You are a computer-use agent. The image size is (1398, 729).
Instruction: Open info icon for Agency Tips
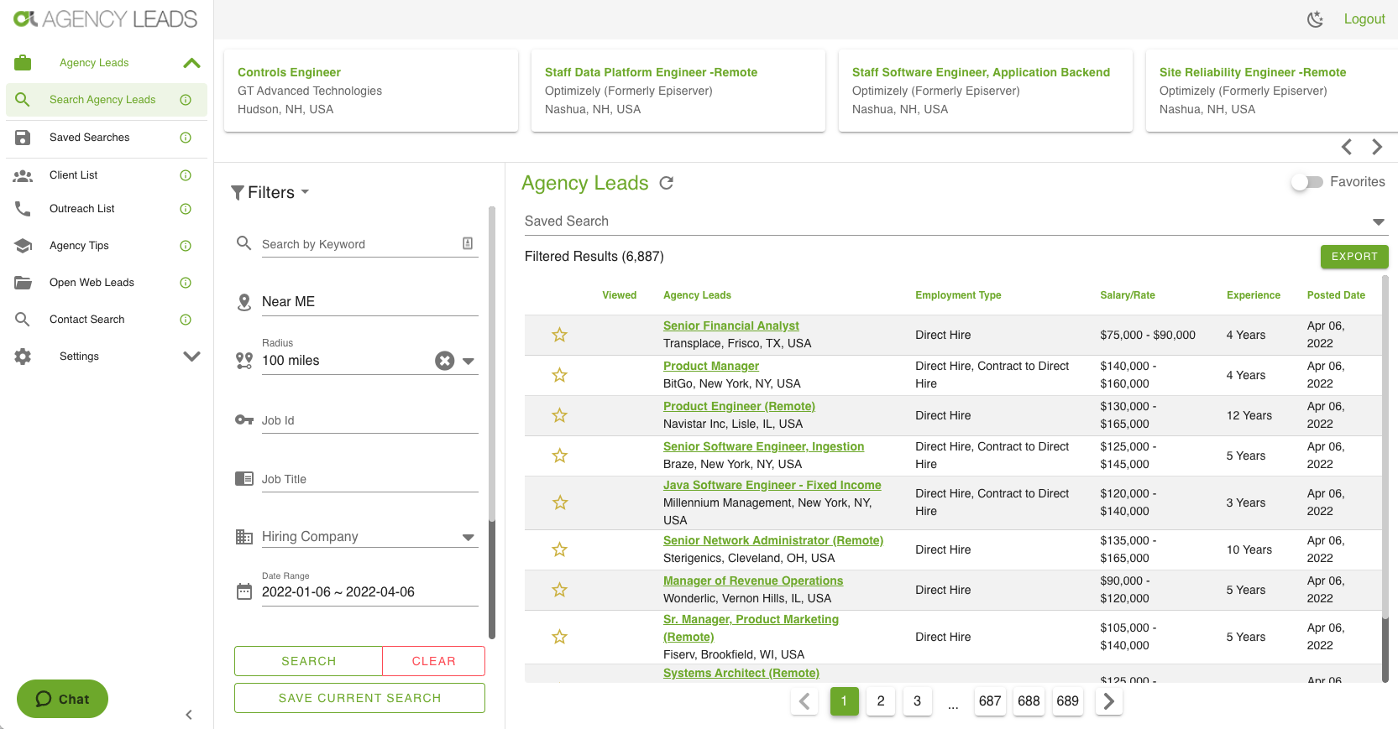(x=186, y=246)
